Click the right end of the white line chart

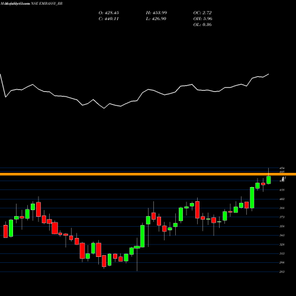click(x=268, y=74)
